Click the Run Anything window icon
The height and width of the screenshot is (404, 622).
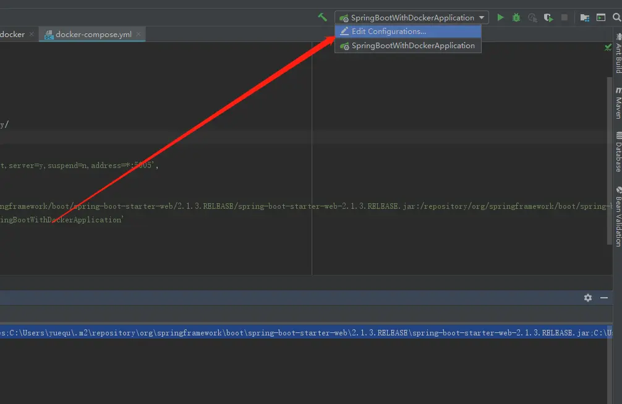601,17
